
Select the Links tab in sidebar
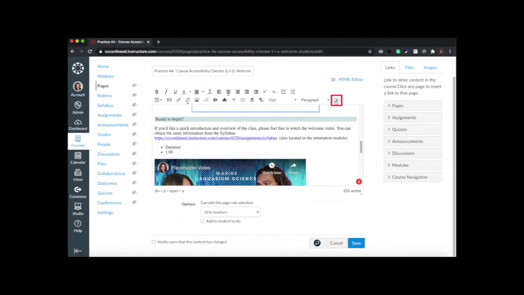[x=390, y=68]
